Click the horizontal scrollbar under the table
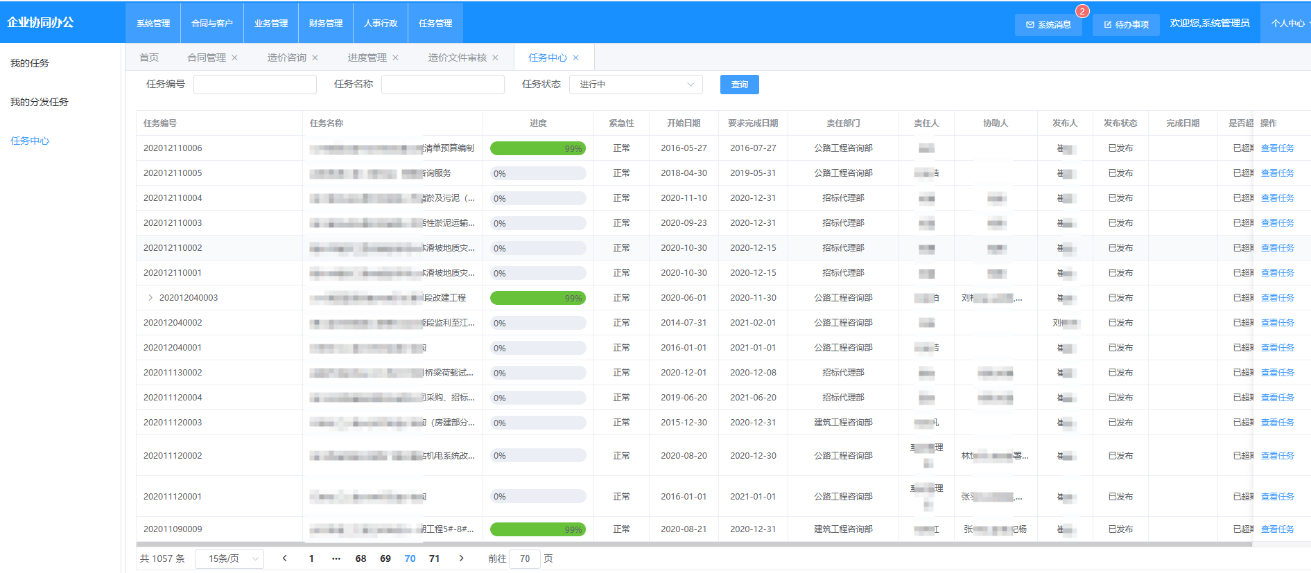 pos(693,545)
